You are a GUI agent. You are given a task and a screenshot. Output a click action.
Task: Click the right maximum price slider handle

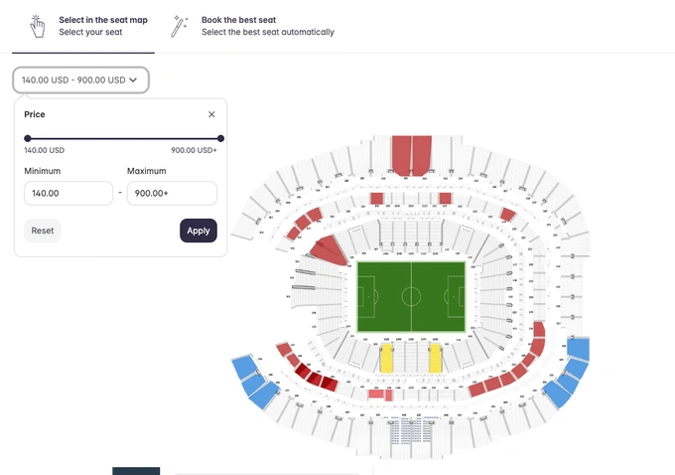[x=220, y=138]
